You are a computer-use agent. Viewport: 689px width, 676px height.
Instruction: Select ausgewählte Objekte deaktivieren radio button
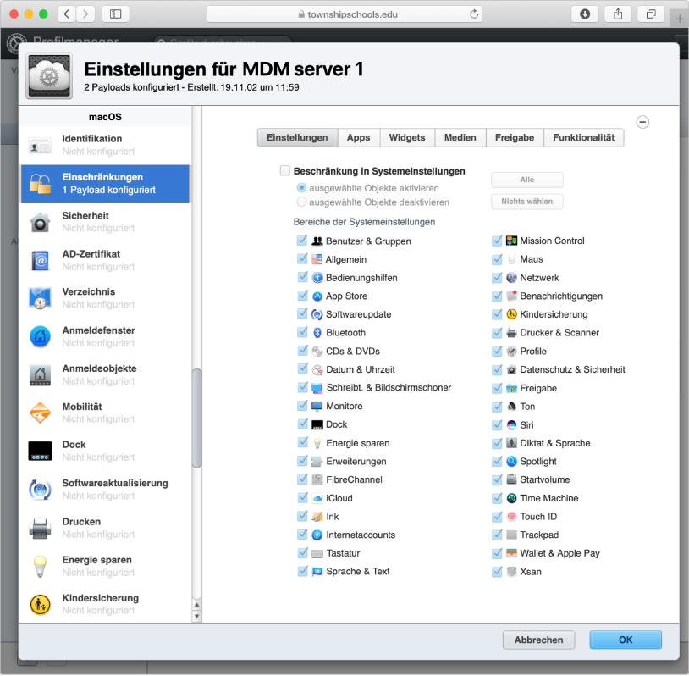coord(301,202)
